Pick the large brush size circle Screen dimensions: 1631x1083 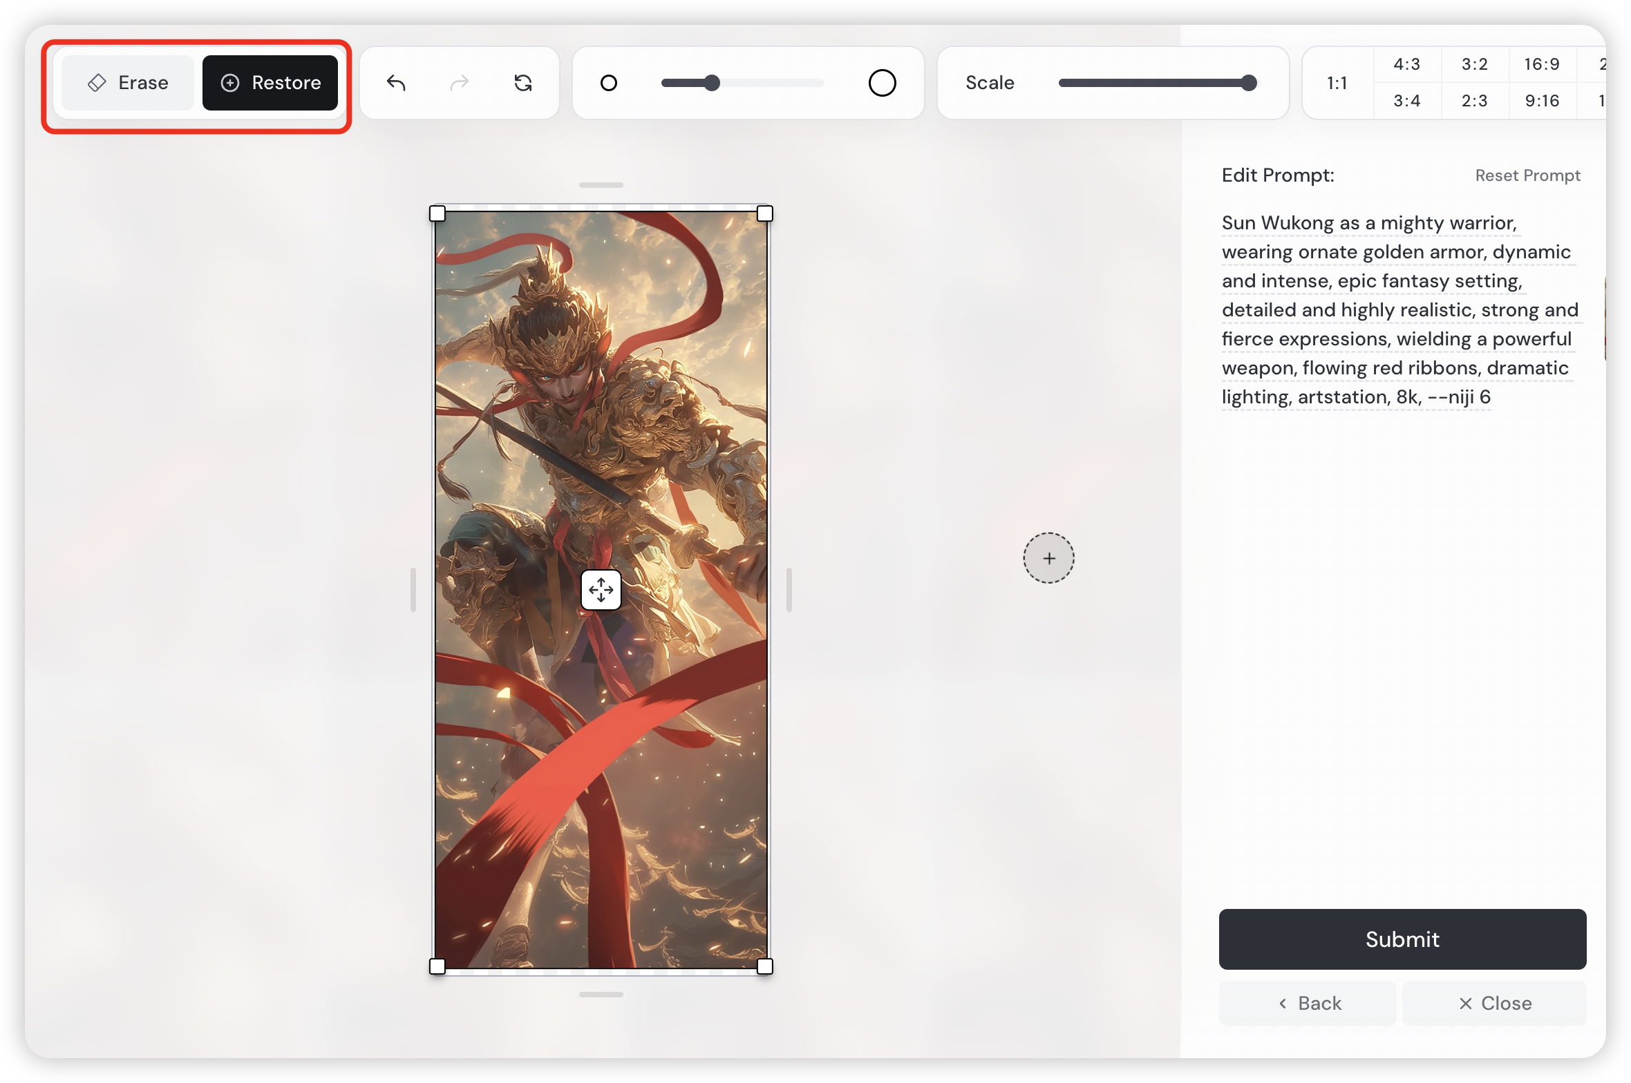click(882, 84)
